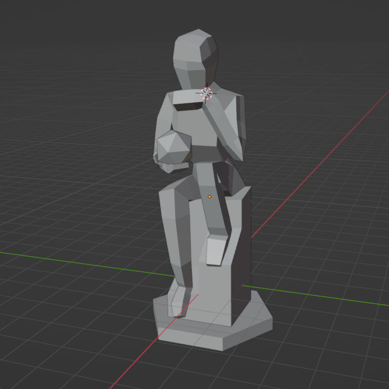Click the orange object origin dot
This screenshot has height=389, width=389.
pos(210,197)
